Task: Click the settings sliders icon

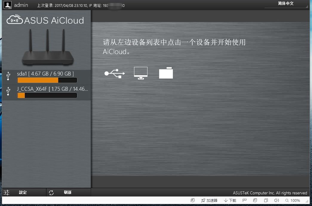Action: tap(6, 193)
